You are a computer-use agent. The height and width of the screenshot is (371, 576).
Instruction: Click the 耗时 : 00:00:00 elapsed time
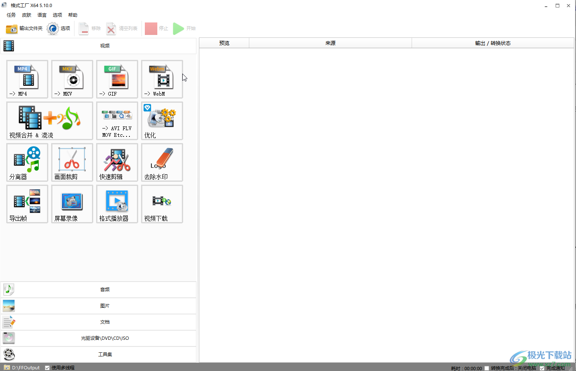pos(467,368)
